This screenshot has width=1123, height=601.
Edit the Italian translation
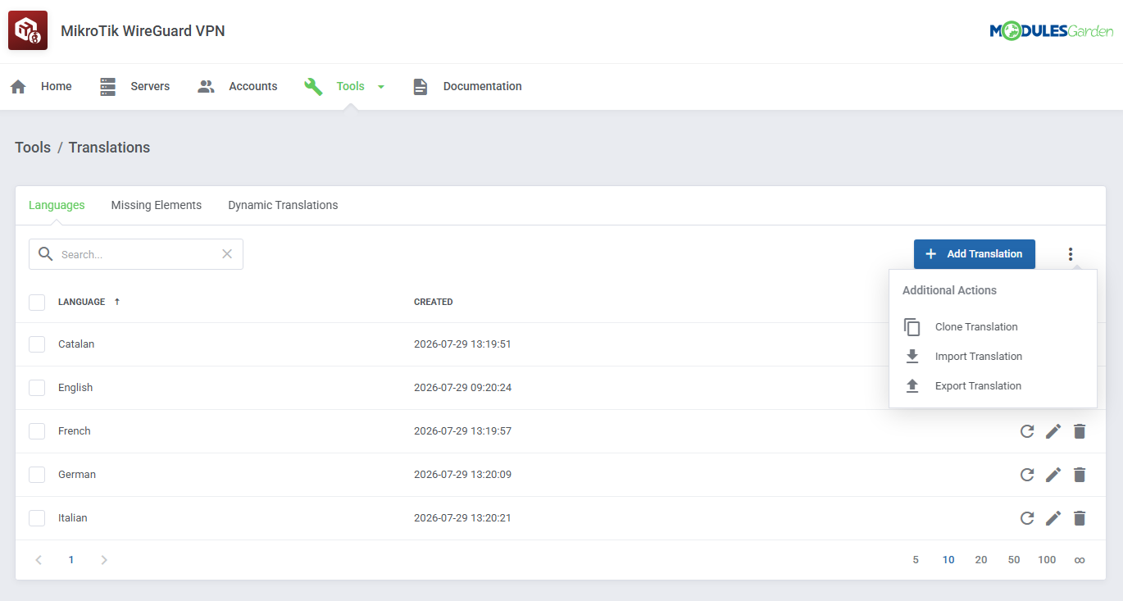click(x=1053, y=518)
